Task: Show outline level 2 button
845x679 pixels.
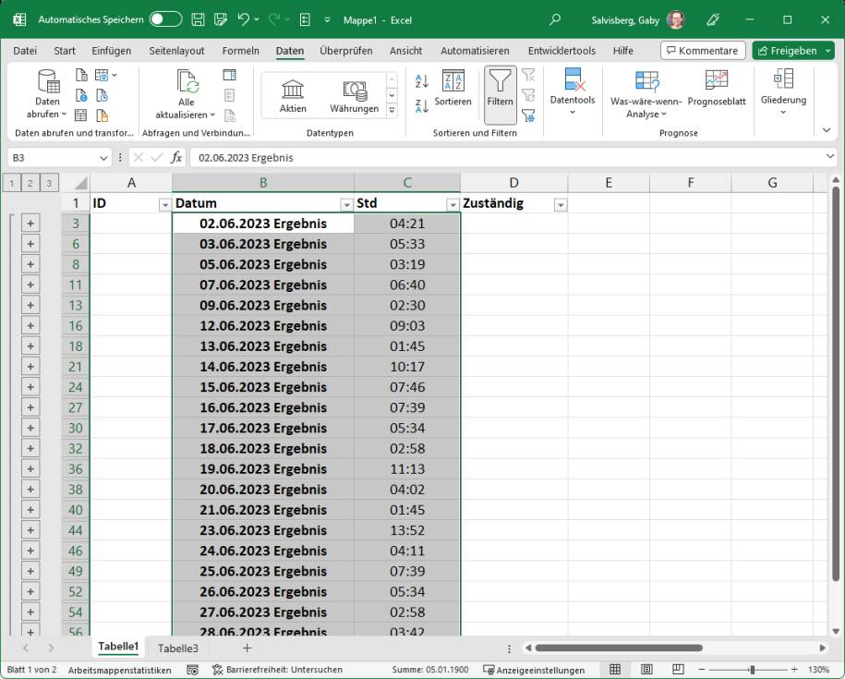Action: point(30,182)
